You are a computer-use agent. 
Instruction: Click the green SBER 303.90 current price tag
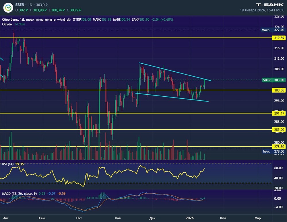[x=274, y=80]
